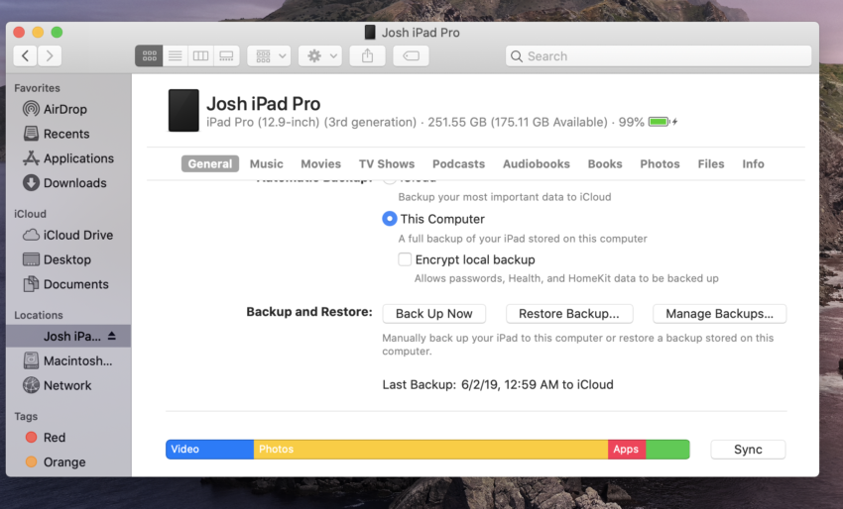This screenshot has width=843, height=509.
Task: Enable Encrypt local backup checkbox
Action: pyautogui.click(x=405, y=259)
